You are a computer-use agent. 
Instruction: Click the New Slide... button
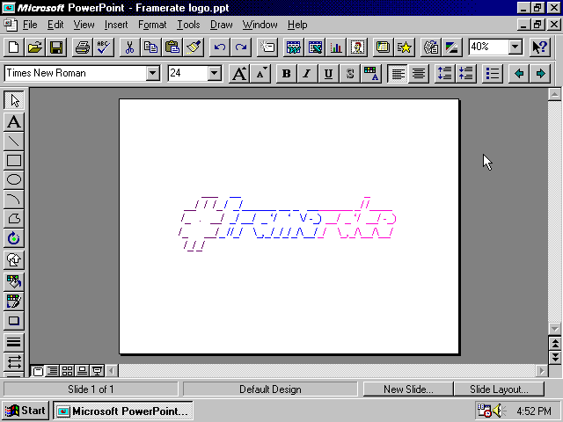[408, 389]
